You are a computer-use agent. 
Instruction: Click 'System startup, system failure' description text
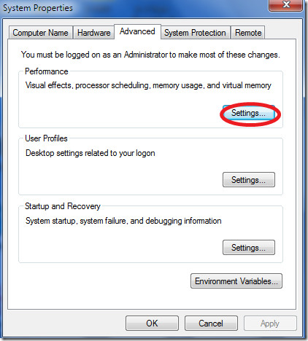point(123,221)
